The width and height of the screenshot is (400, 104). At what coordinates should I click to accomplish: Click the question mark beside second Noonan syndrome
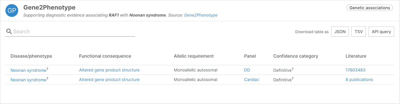(x=47, y=78)
